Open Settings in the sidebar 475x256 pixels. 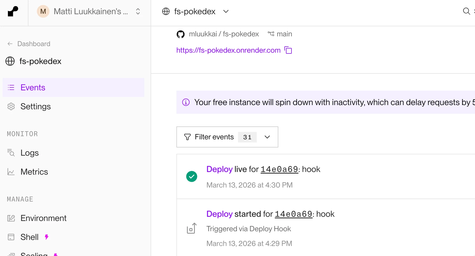tap(73, 106)
